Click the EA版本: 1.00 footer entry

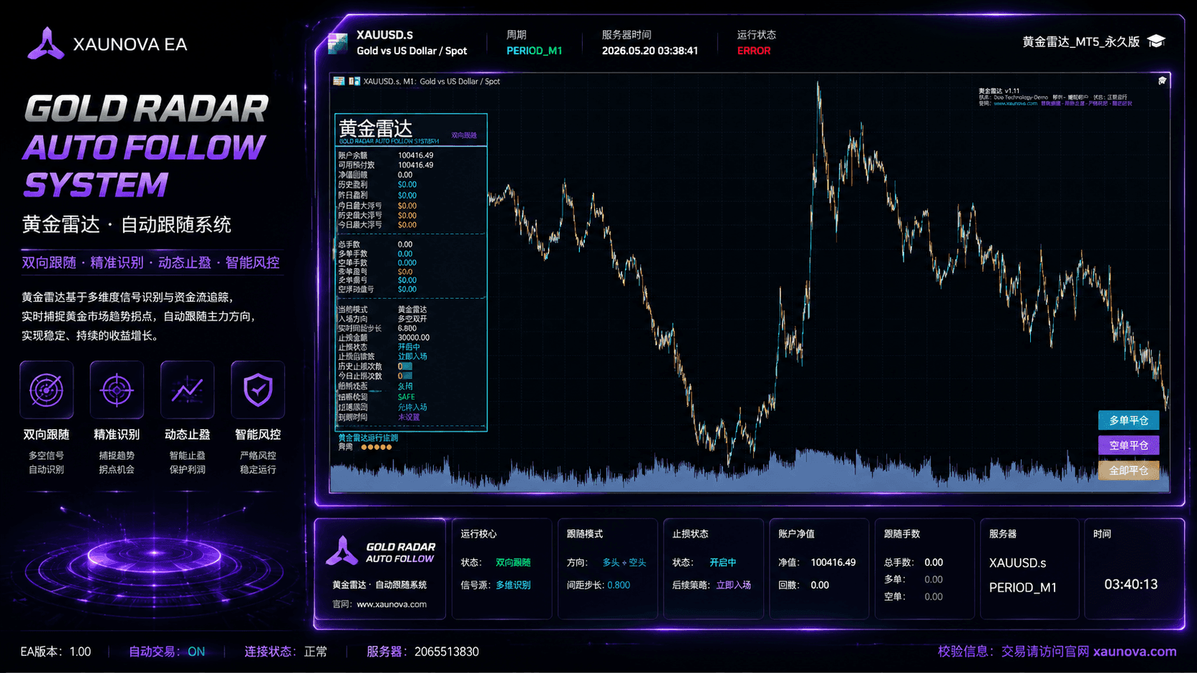(x=56, y=652)
